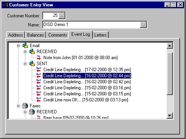Collapse the Faxes tree node

[18, 106]
